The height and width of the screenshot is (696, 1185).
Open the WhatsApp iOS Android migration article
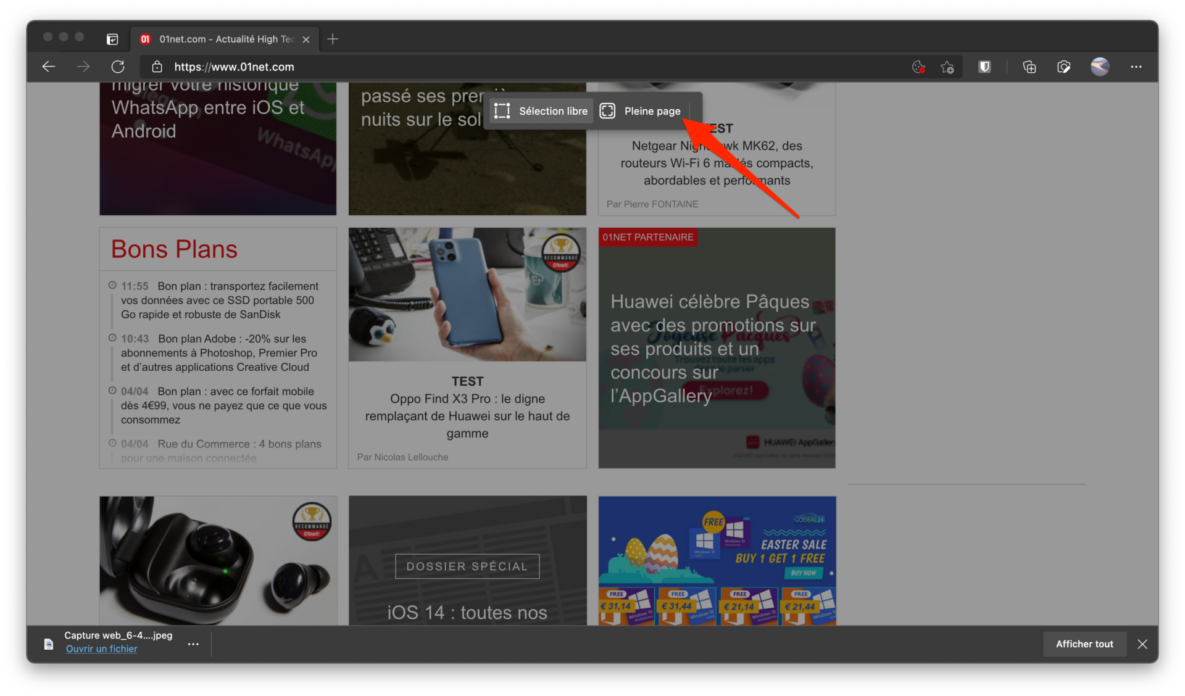[208, 108]
